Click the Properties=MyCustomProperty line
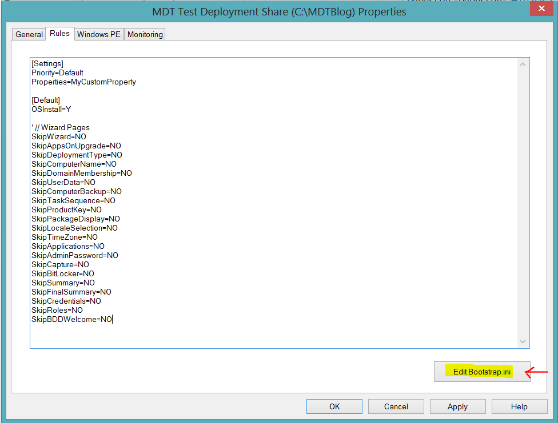 83,82
